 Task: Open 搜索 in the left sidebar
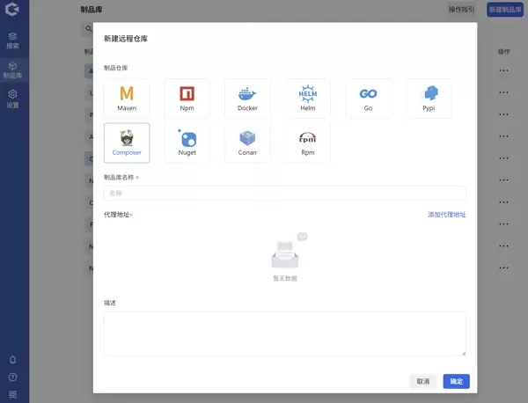pyautogui.click(x=12, y=40)
